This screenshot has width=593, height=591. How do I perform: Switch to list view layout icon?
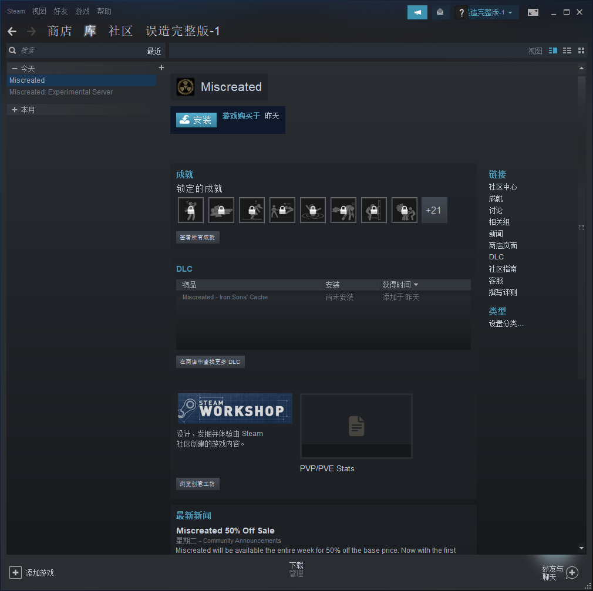click(567, 51)
